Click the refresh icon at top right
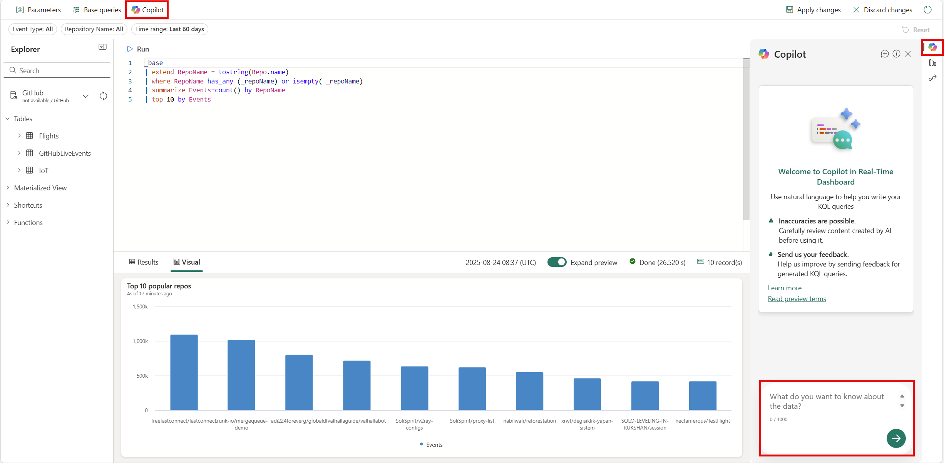Viewport: 944px width, 463px height. pos(928,10)
